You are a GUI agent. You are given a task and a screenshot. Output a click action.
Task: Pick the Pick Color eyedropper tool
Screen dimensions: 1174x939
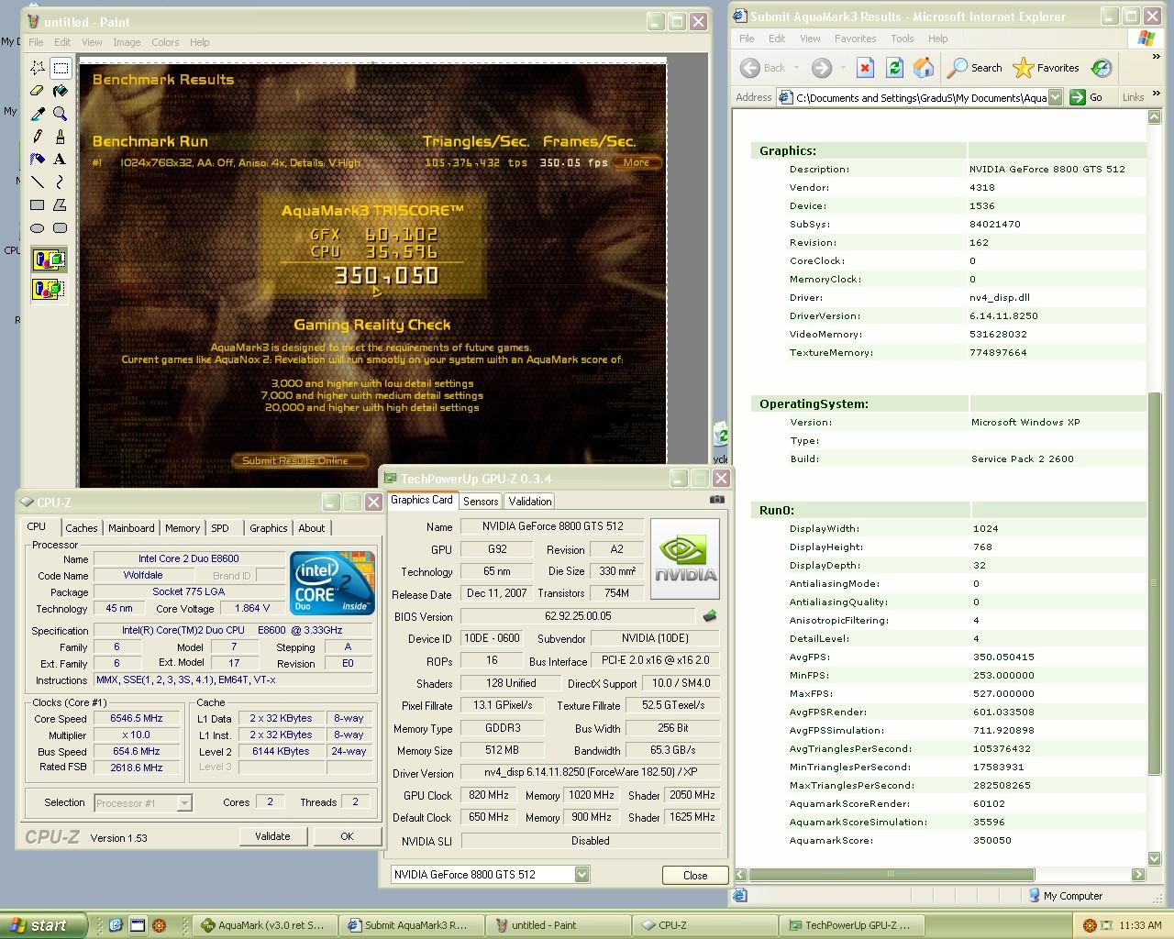[x=38, y=114]
